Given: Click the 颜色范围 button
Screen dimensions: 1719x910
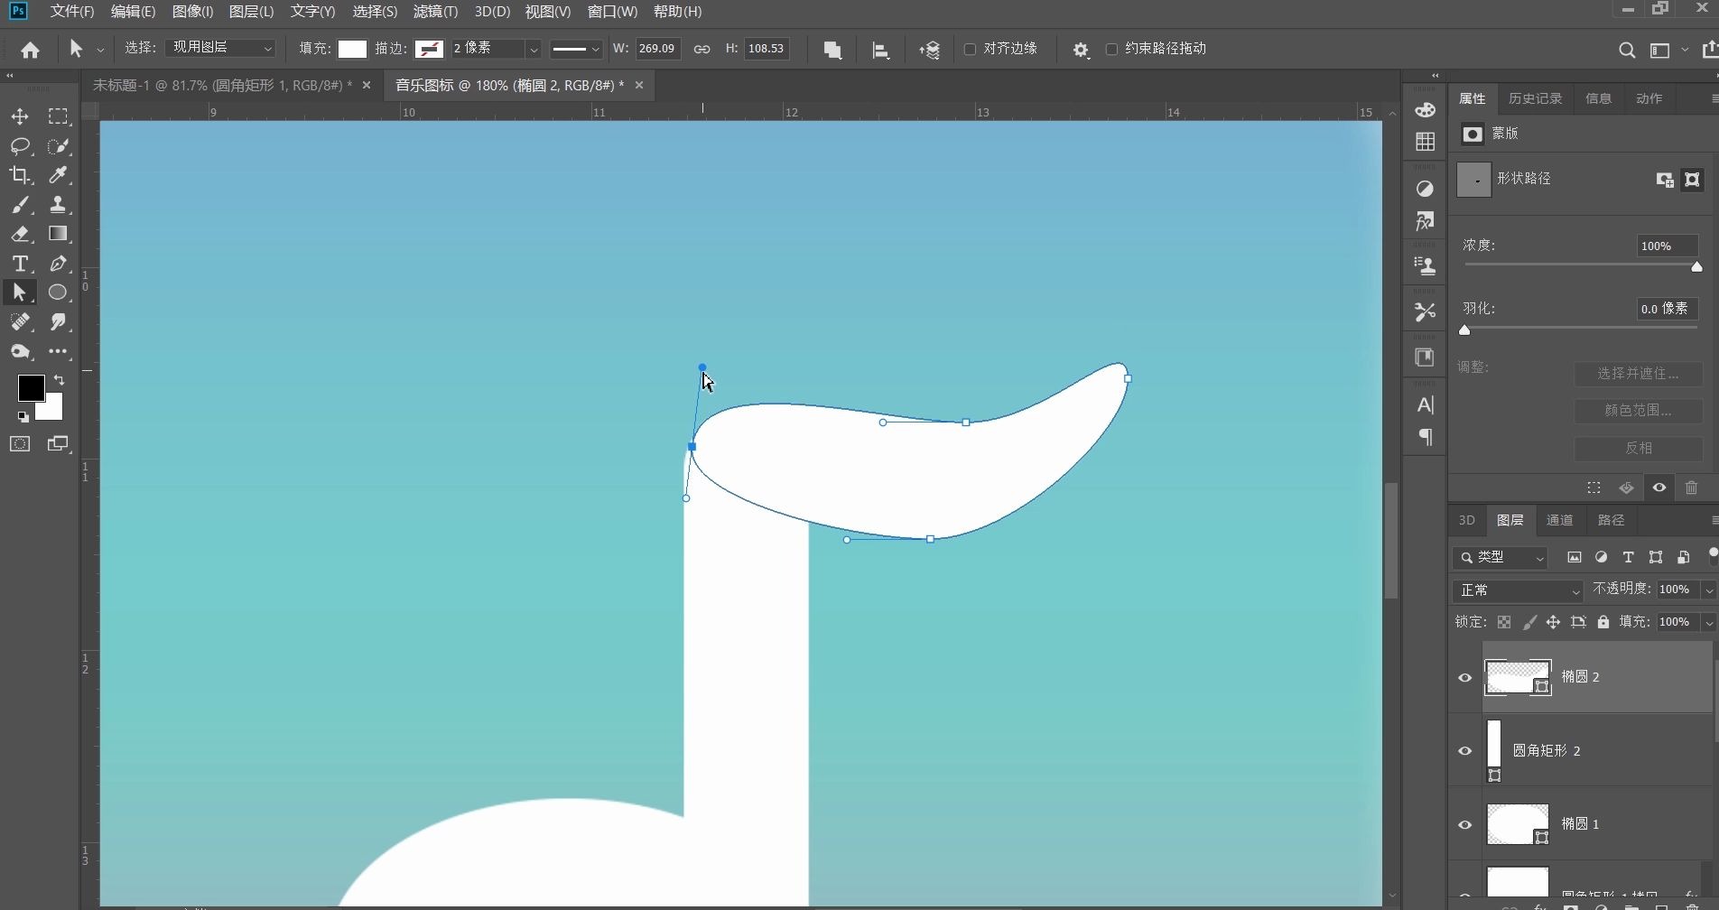Looking at the screenshot, I should click(x=1638, y=411).
